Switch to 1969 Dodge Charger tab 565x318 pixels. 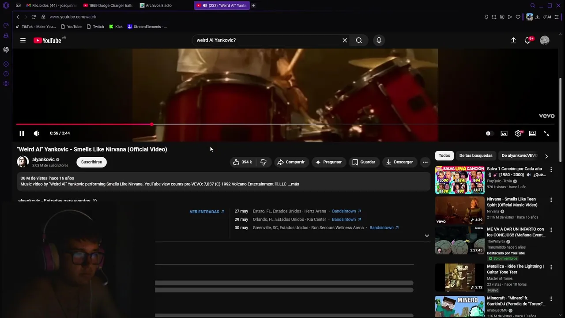(108, 5)
